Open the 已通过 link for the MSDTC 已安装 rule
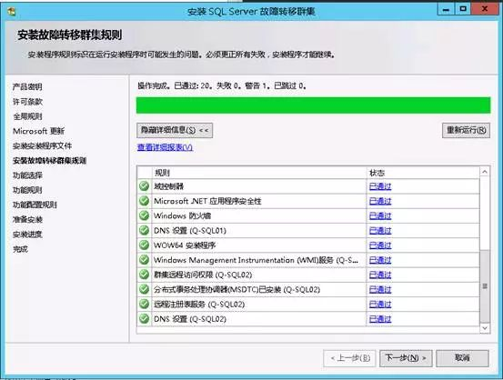 (x=380, y=290)
